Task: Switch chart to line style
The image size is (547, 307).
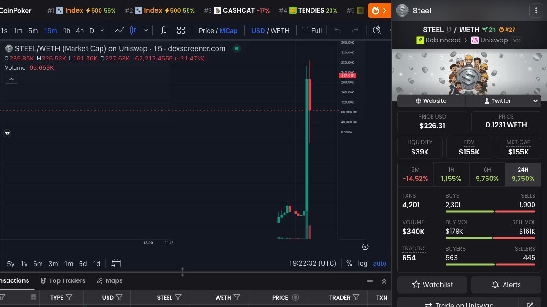Action: click(119, 31)
